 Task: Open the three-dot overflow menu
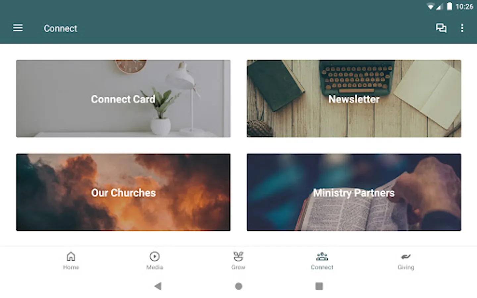(x=462, y=28)
